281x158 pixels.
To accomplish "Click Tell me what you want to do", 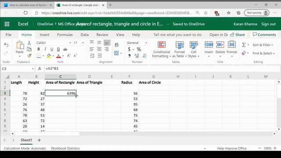I will [x=177, y=35].
